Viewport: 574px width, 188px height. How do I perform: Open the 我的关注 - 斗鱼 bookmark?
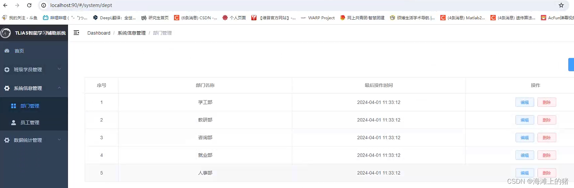[x=20, y=18]
